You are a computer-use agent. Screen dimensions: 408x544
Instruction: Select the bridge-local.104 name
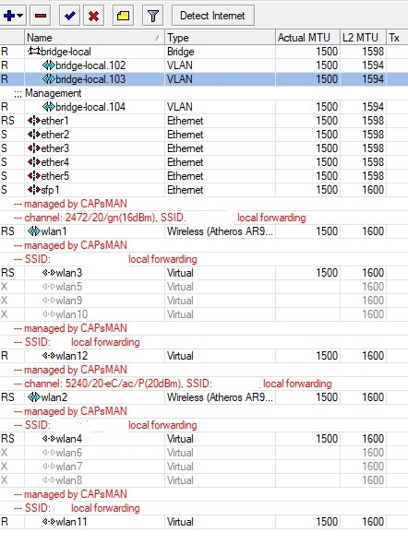(90, 107)
